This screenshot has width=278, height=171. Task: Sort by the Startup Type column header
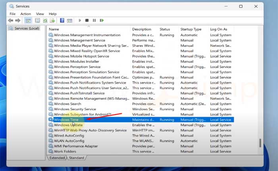[191, 29]
